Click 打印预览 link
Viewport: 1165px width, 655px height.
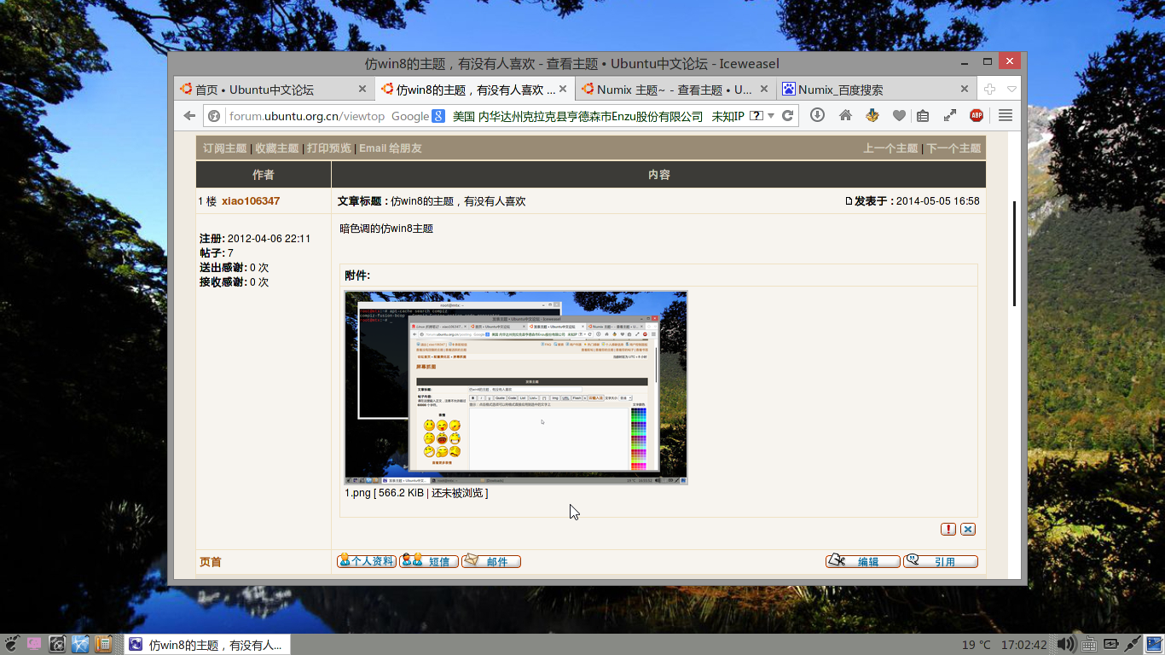(x=328, y=148)
